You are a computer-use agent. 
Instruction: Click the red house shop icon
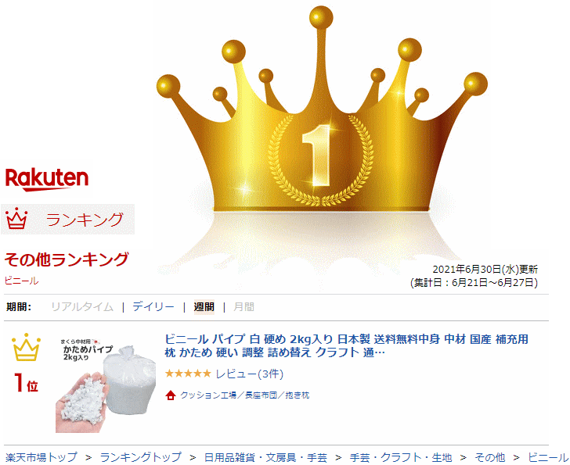pos(171,395)
